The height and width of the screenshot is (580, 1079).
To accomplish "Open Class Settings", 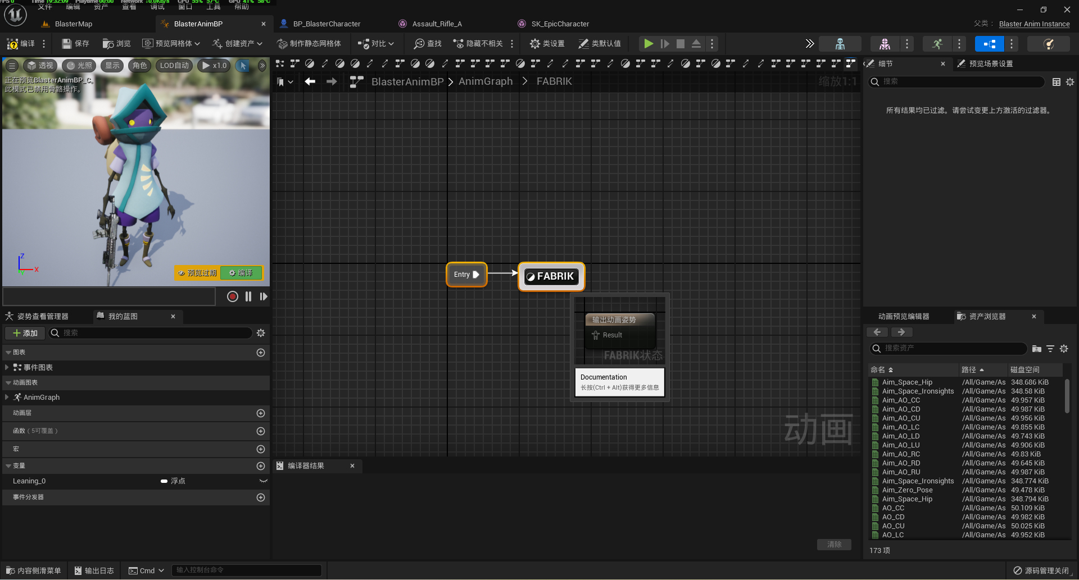I will click(x=547, y=44).
